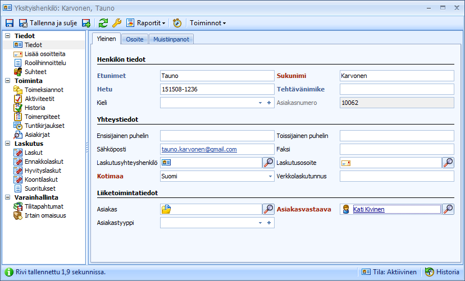Open the Asiakastyyppi dropdown arrow
The height and width of the screenshot is (281, 465).
(x=260, y=223)
